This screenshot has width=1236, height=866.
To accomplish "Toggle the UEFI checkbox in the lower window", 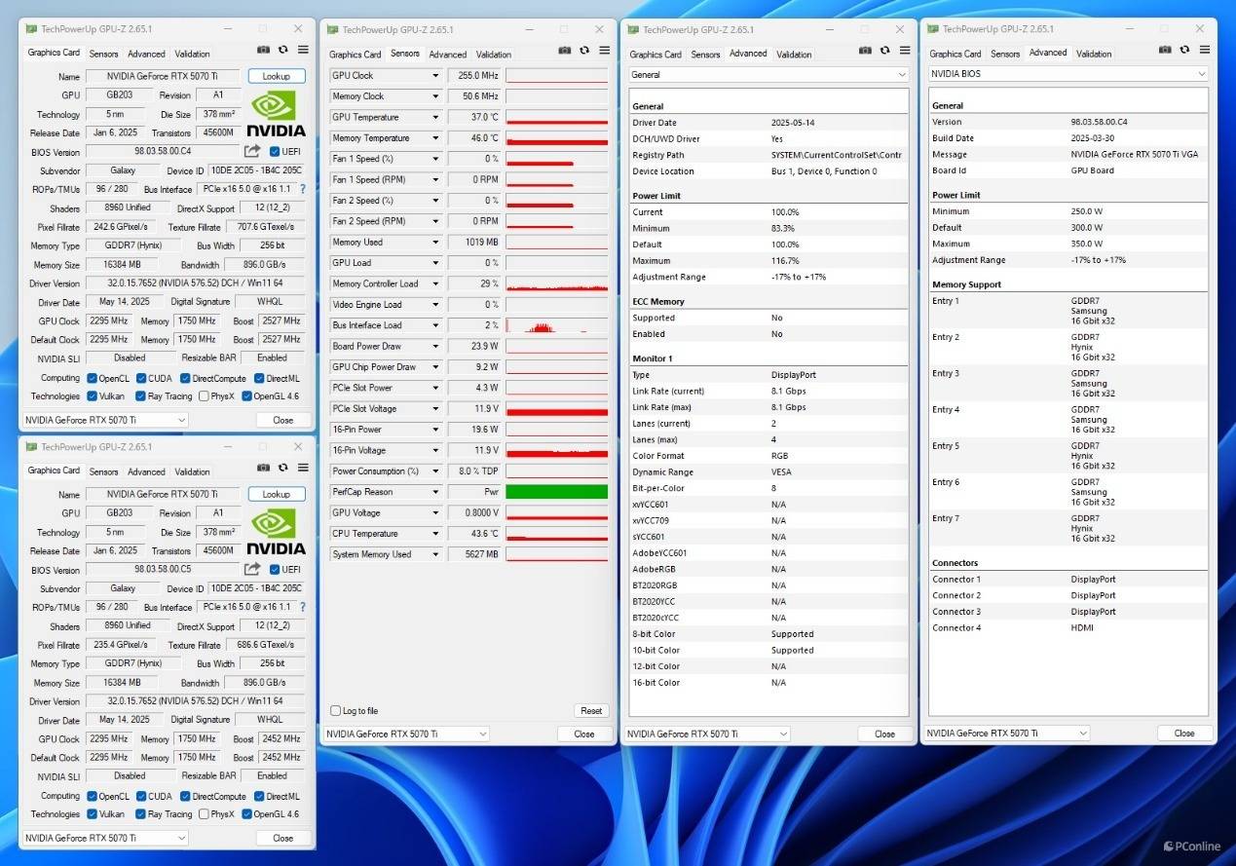I will pos(275,570).
